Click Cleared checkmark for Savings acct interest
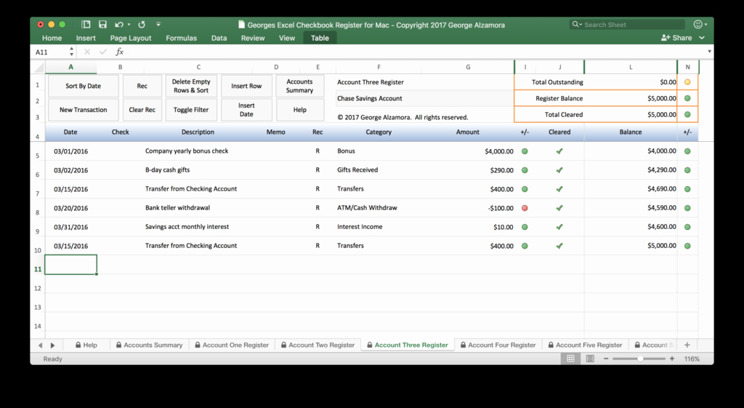Viewport: 744px width, 408px height. point(559,227)
